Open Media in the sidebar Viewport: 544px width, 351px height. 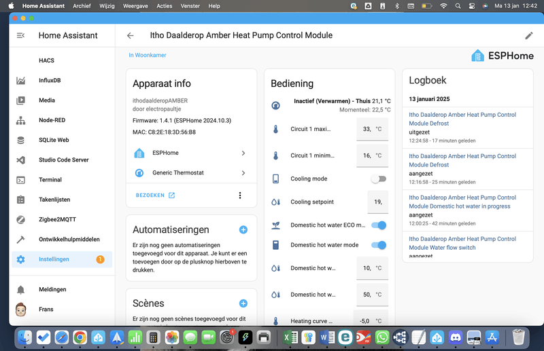62,100
